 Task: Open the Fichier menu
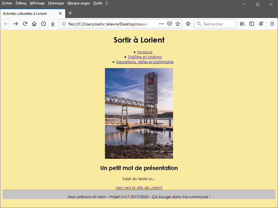point(7,3)
